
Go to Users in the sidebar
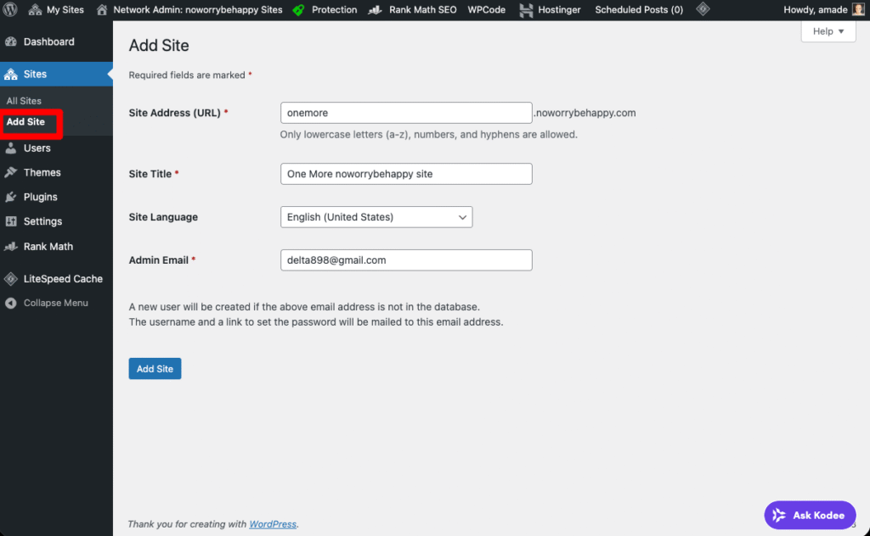click(37, 148)
